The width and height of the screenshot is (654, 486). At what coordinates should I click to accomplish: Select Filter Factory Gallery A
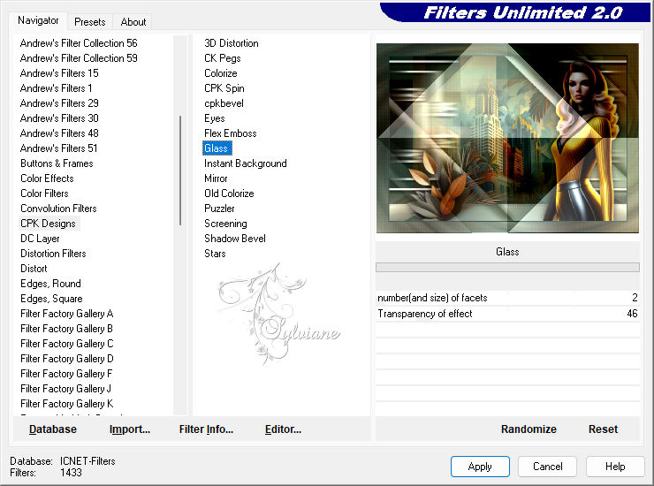click(67, 314)
